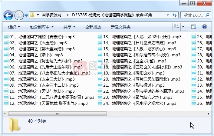The image size is (214, 136).
Task: Select the mp3 icon of 22、地理堪舆之《刑法学说的基本原理》
Action: [x=100, y=91]
